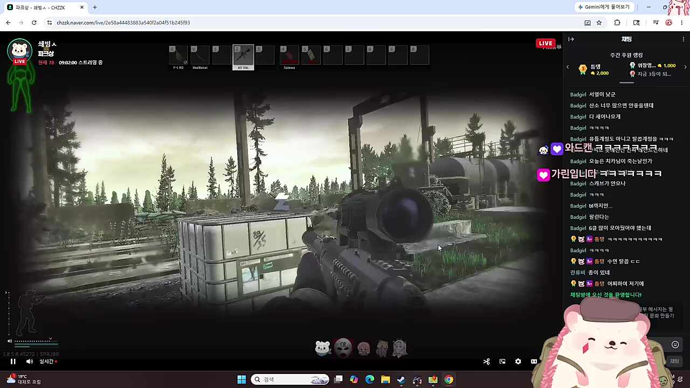690x388 pixels.
Task: Open top donor 틈댕 ranking entry
Action: click(x=594, y=70)
